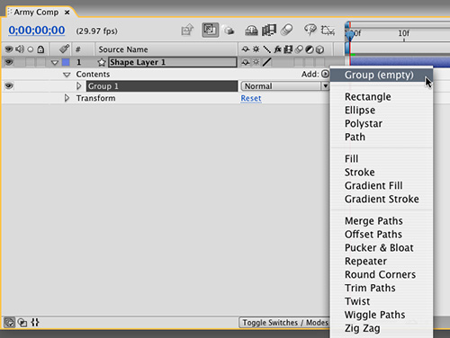Close the Army Comp tab
Viewport: 450px width, 338px height.
[67, 13]
